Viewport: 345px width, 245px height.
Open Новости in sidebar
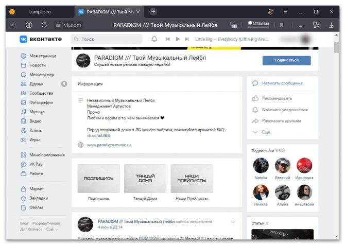pos(38,65)
